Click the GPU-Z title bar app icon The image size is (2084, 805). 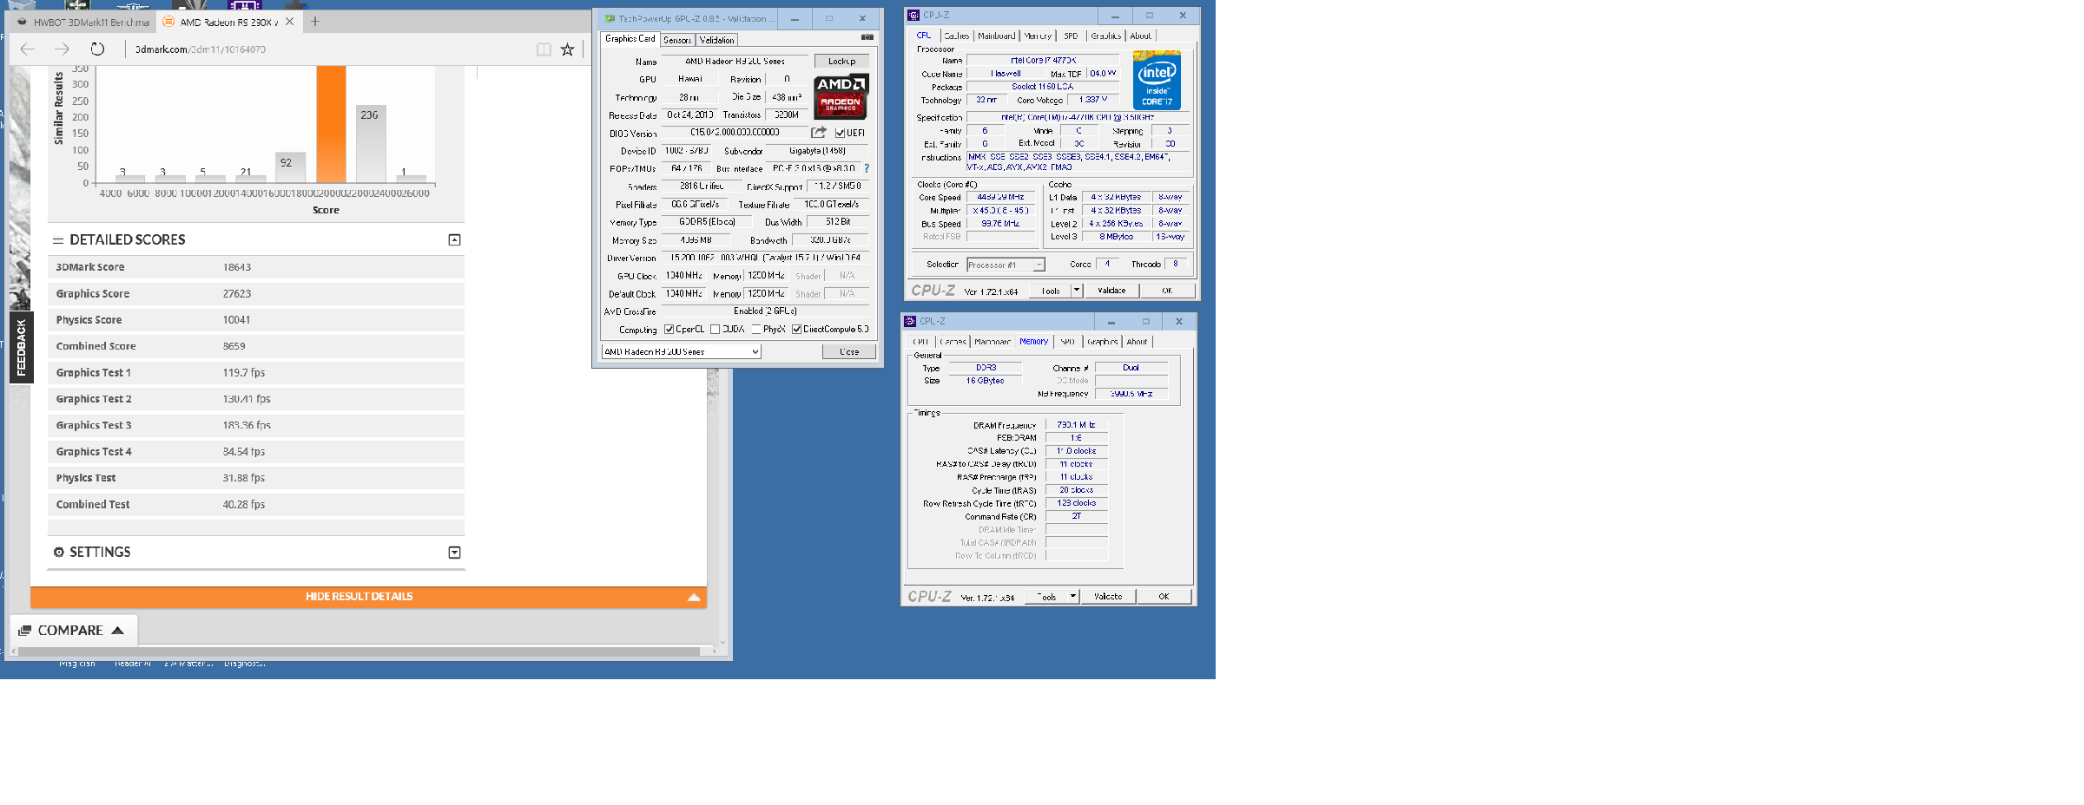tap(610, 18)
